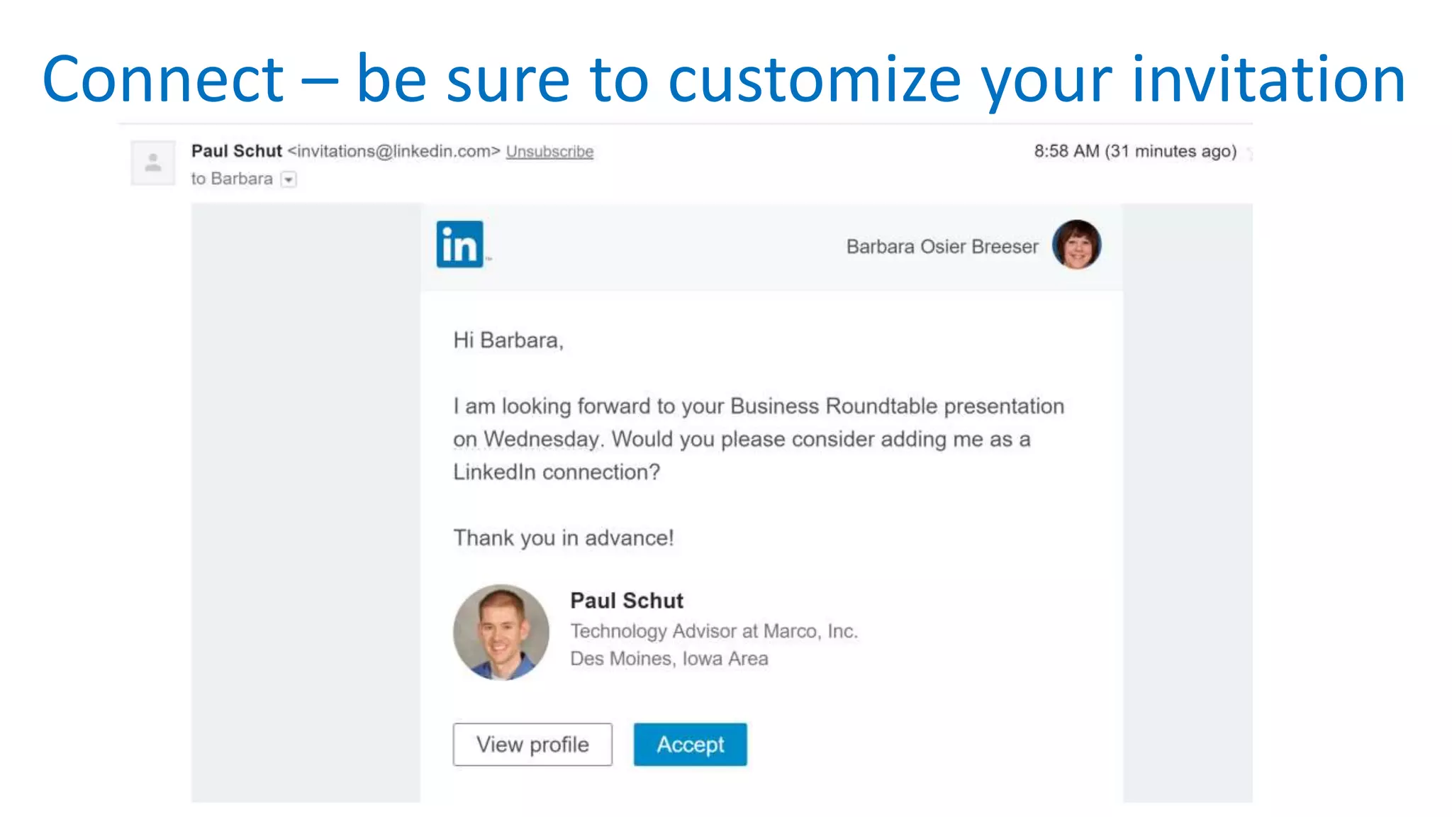Click Paul Schut's round profile photo

click(501, 633)
